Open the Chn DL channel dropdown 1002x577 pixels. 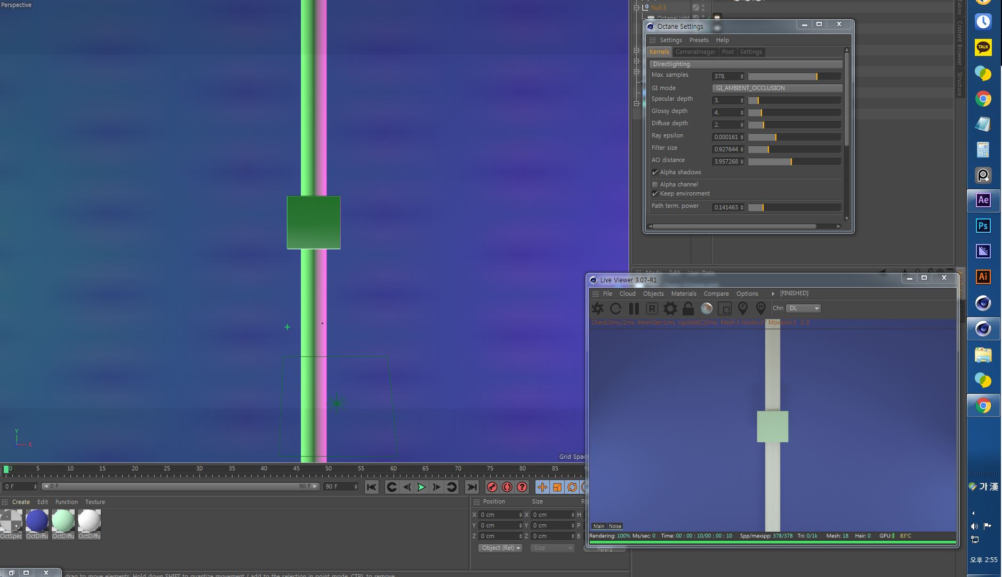(x=803, y=308)
